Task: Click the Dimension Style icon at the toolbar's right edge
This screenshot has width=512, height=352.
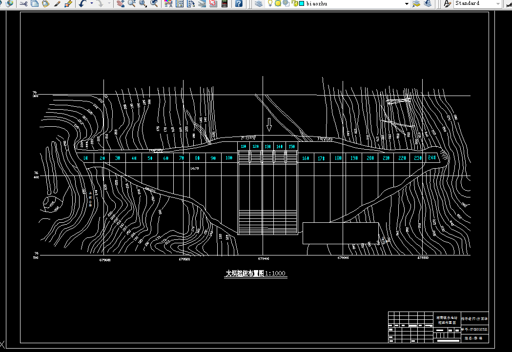Action: [x=509, y=3]
